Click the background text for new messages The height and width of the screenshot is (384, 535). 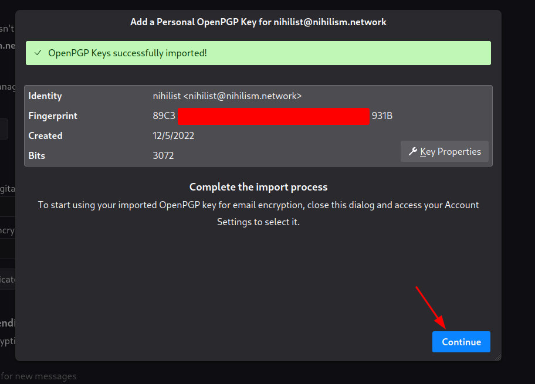point(39,376)
